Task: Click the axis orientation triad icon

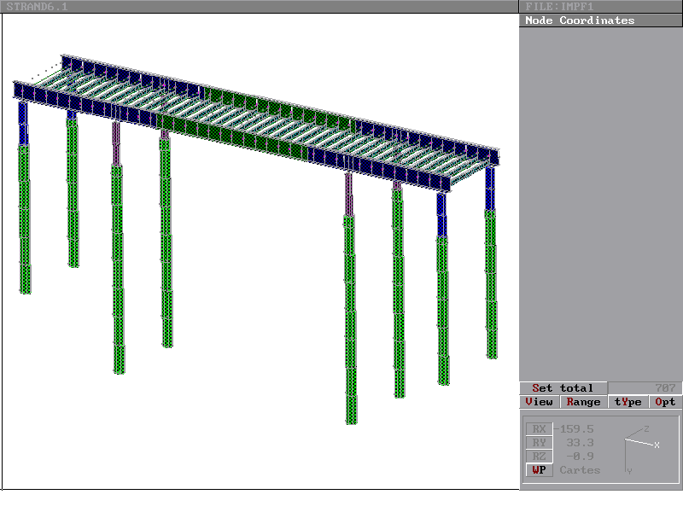Action: (x=640, y=445)
